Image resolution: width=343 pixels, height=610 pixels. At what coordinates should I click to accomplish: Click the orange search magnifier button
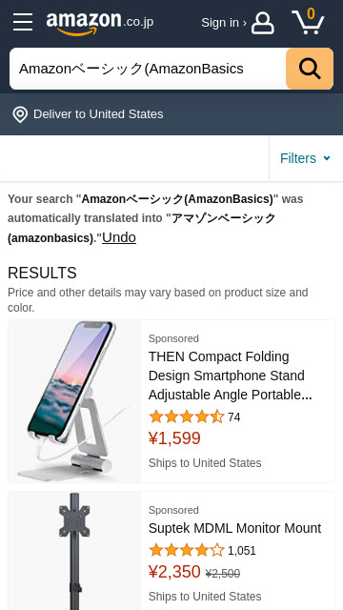tap(310, 69)
